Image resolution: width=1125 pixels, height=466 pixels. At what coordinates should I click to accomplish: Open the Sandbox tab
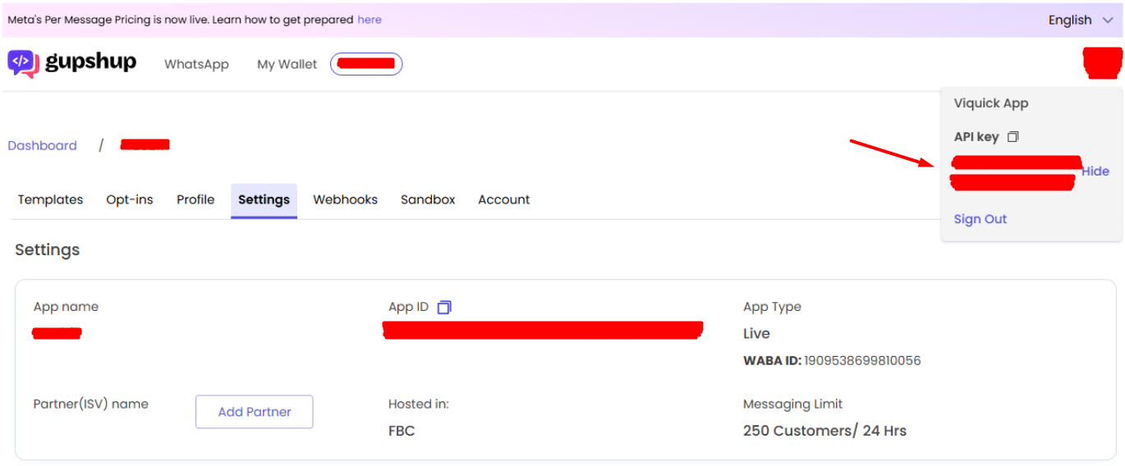[428, 199]
